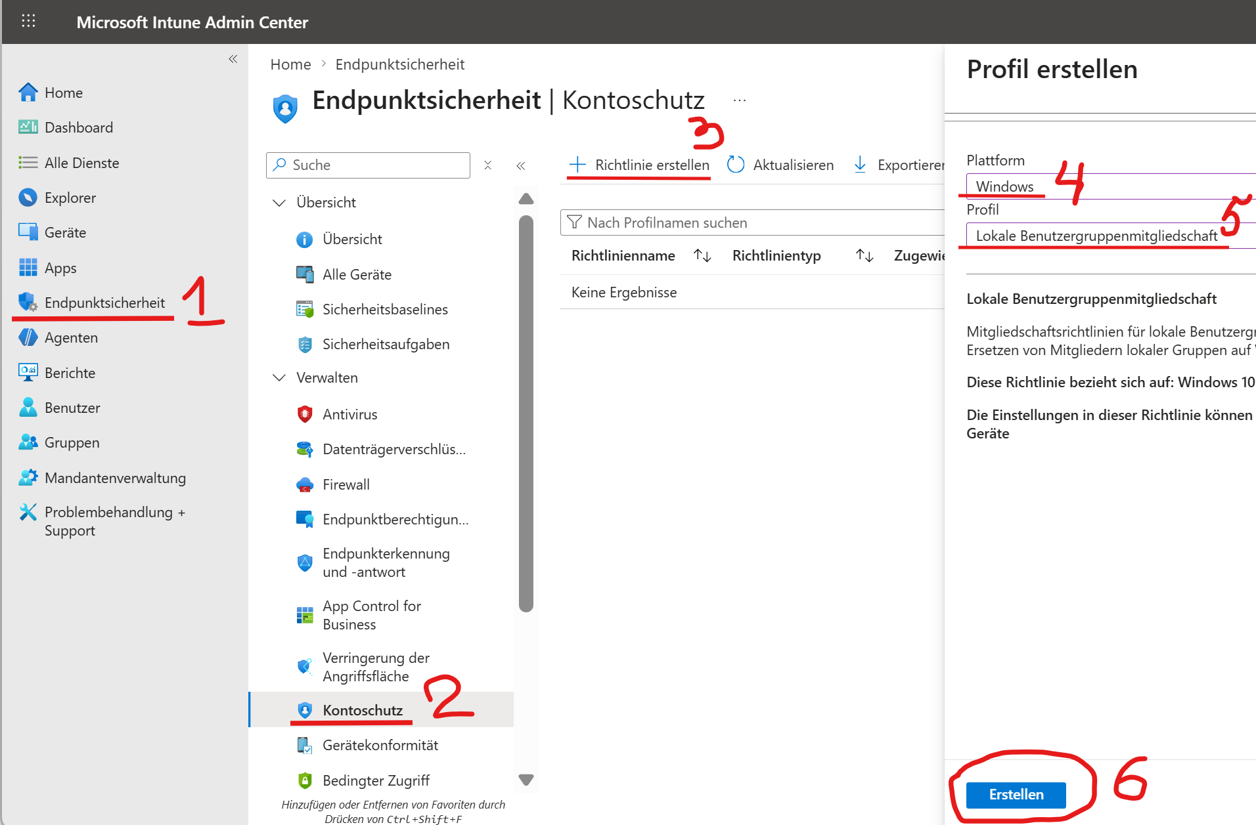Click Richtlinie erstellen
Image resolution: width=1256 pixels, height=825 pixels.
639,165
